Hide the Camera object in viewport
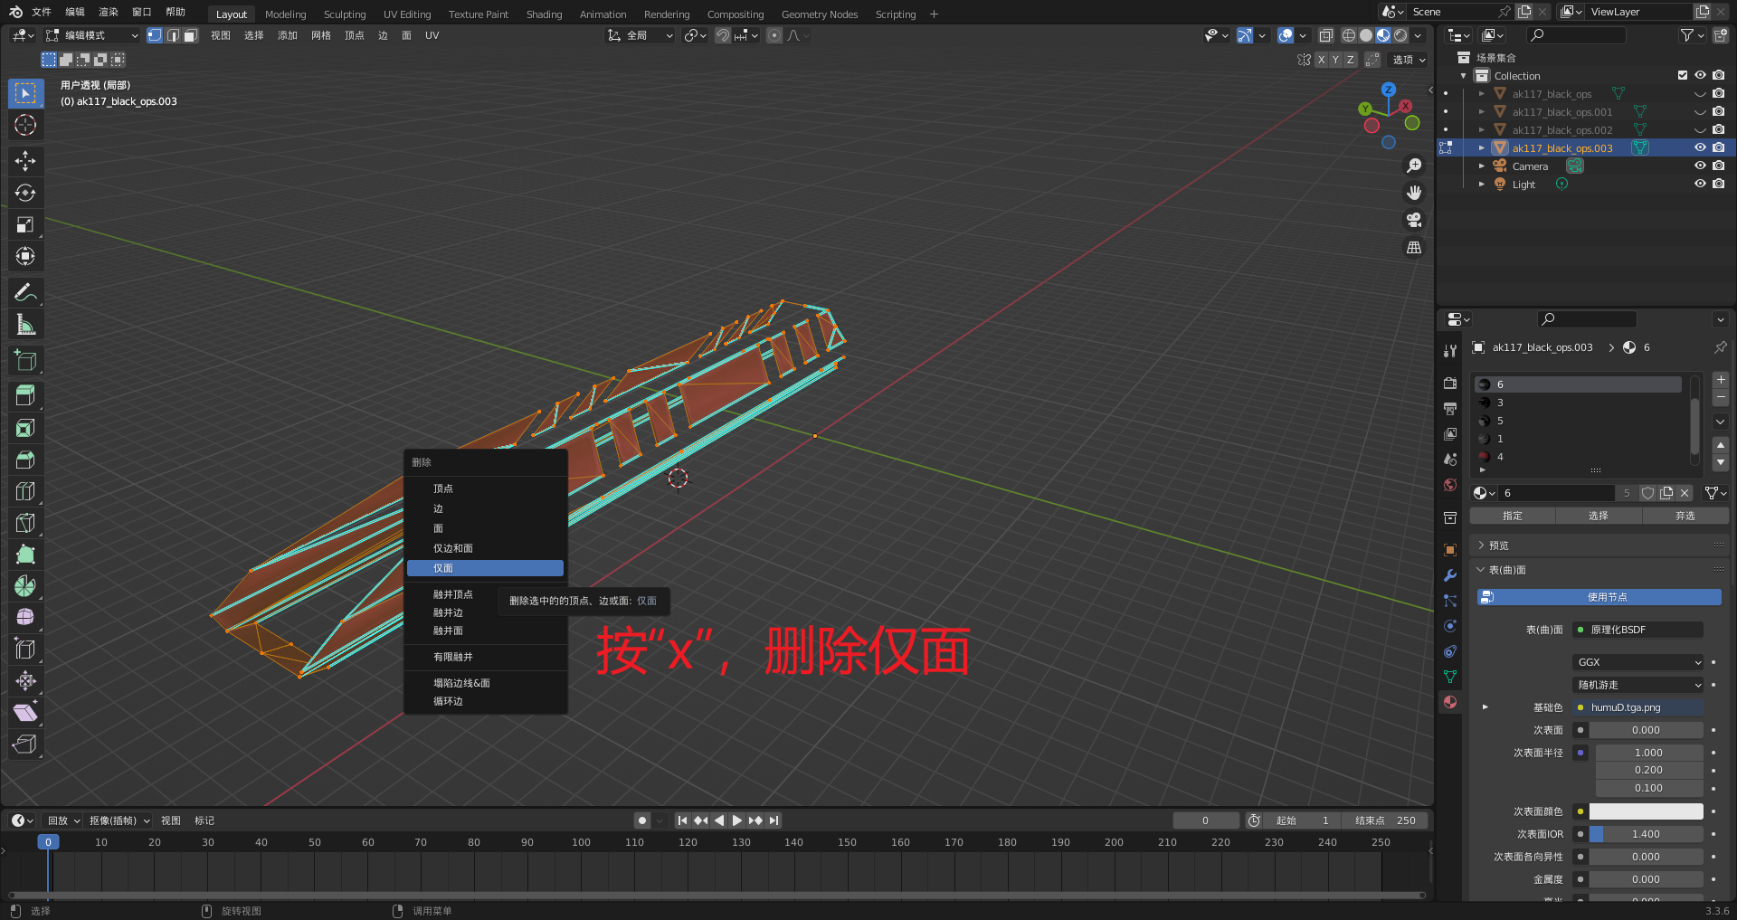Viewport: 1737px width, 920px height. pyautogui.click(x=1700, y=166)
